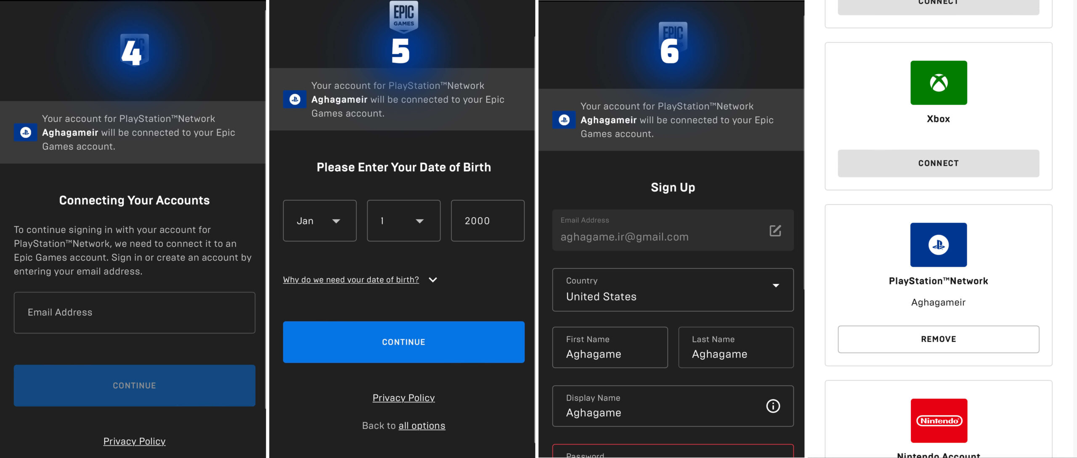Click the Email Address input field
The image size is (1077, 458).
(x=134, y=313)
